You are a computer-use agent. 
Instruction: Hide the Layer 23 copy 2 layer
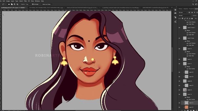click(x=179, y=27)
